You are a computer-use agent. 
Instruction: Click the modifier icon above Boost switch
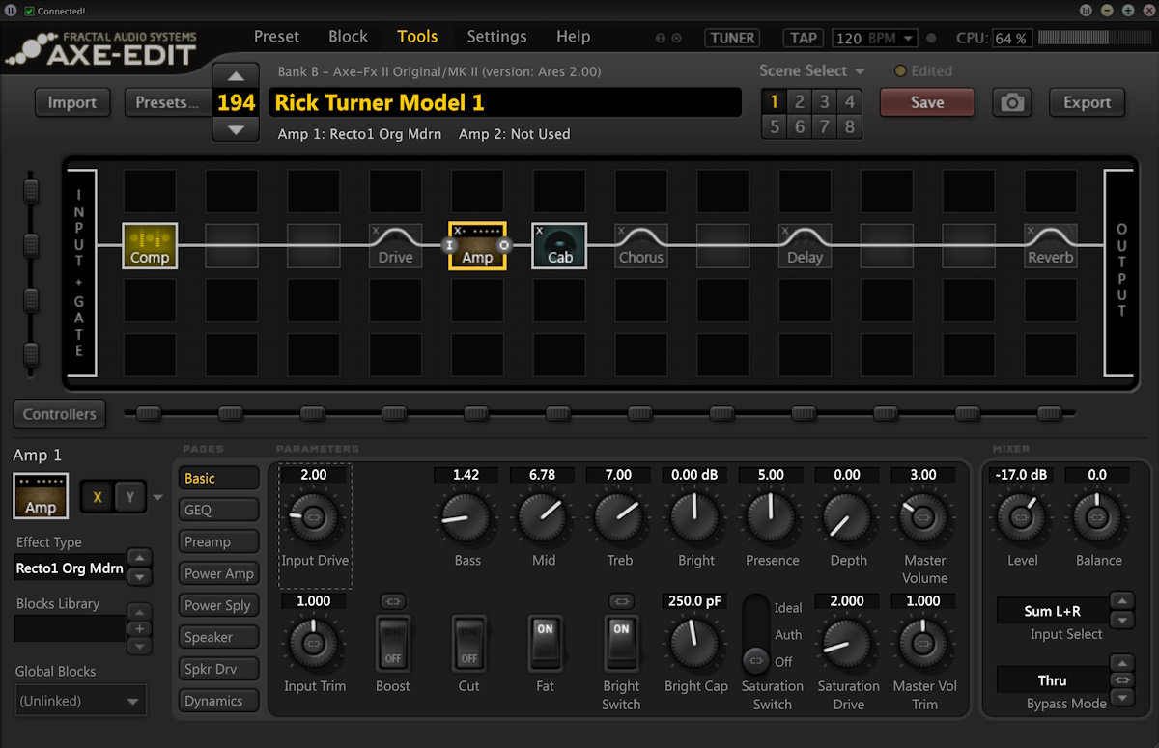[x=392, y=601]
